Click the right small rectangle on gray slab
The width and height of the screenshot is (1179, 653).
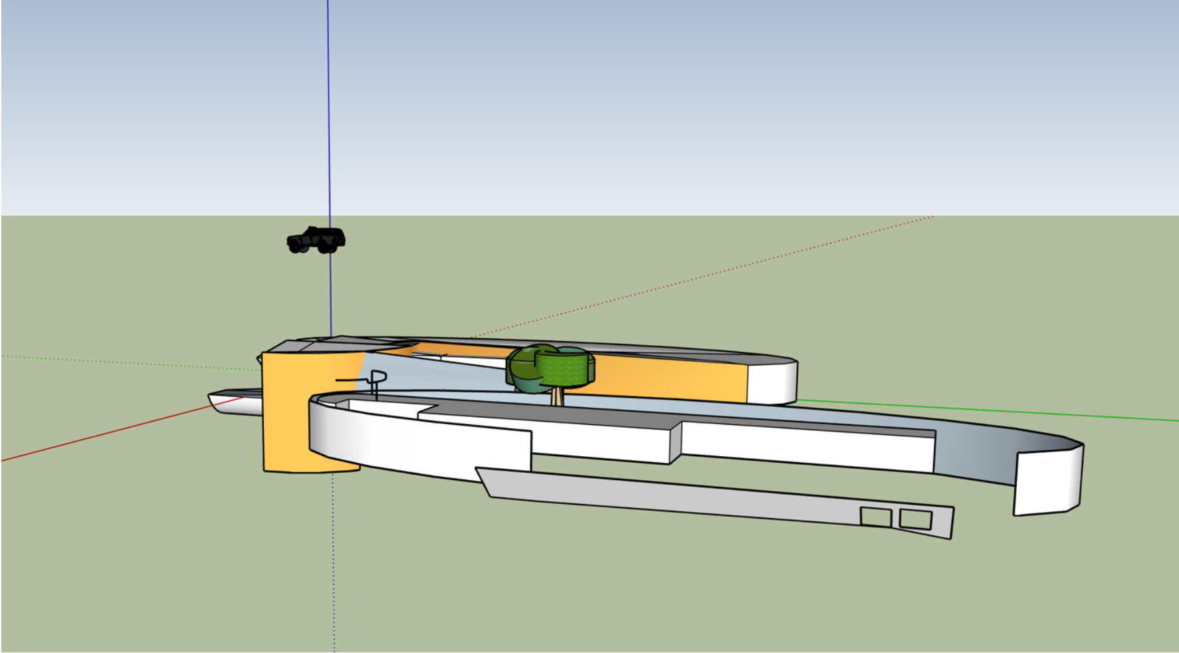coord(916,519)
